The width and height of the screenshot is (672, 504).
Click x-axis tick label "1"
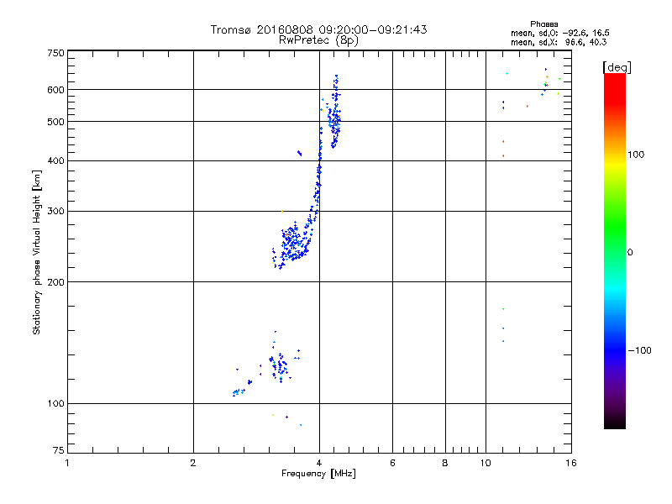tap(67, 463)
